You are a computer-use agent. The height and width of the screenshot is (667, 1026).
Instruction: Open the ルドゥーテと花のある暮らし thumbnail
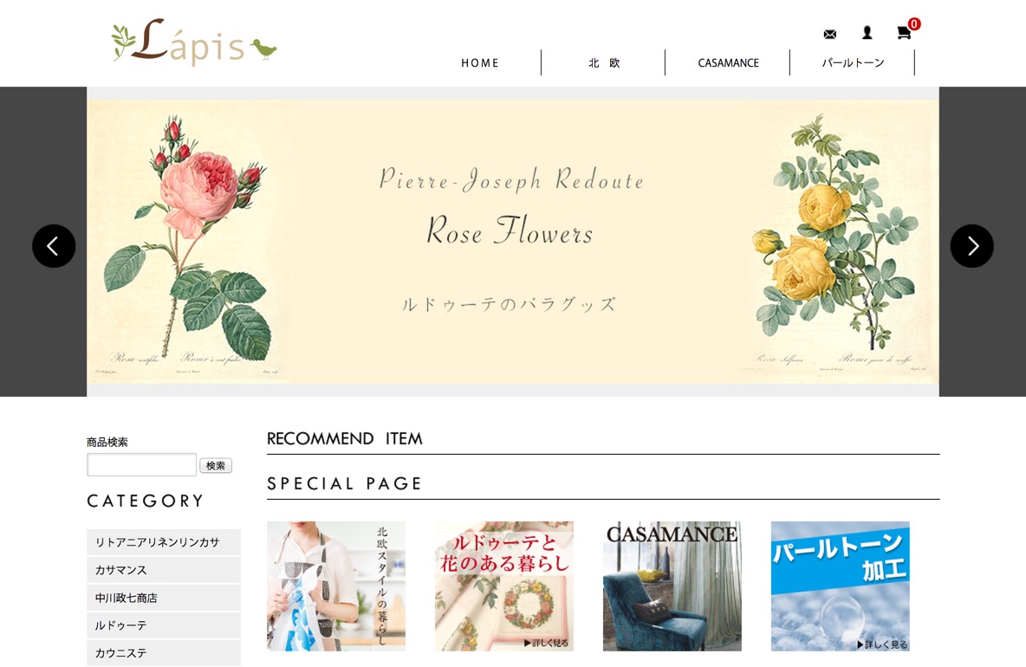point(503,586)
